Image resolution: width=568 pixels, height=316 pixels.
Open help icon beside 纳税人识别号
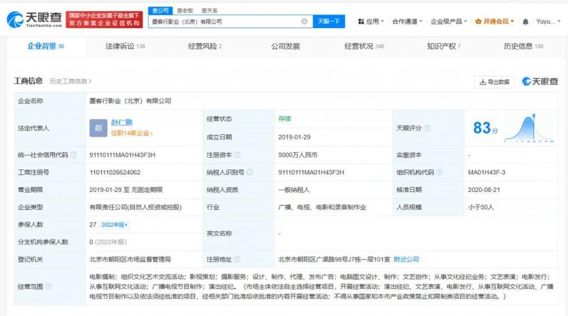pos(250,172)
